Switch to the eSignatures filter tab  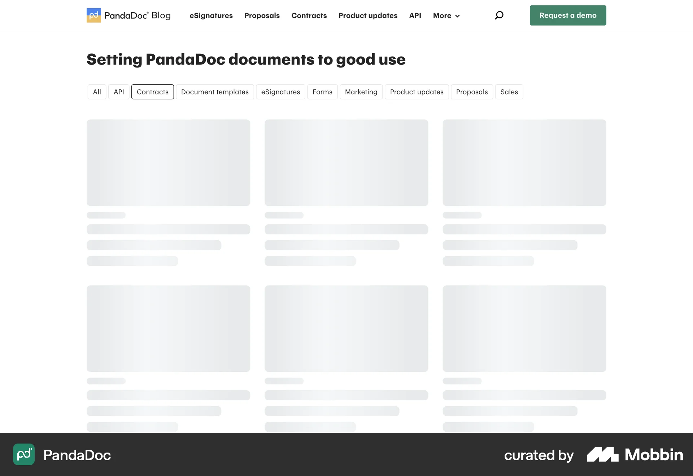[280, 92]
